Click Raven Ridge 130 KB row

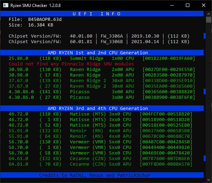(102, 70)
